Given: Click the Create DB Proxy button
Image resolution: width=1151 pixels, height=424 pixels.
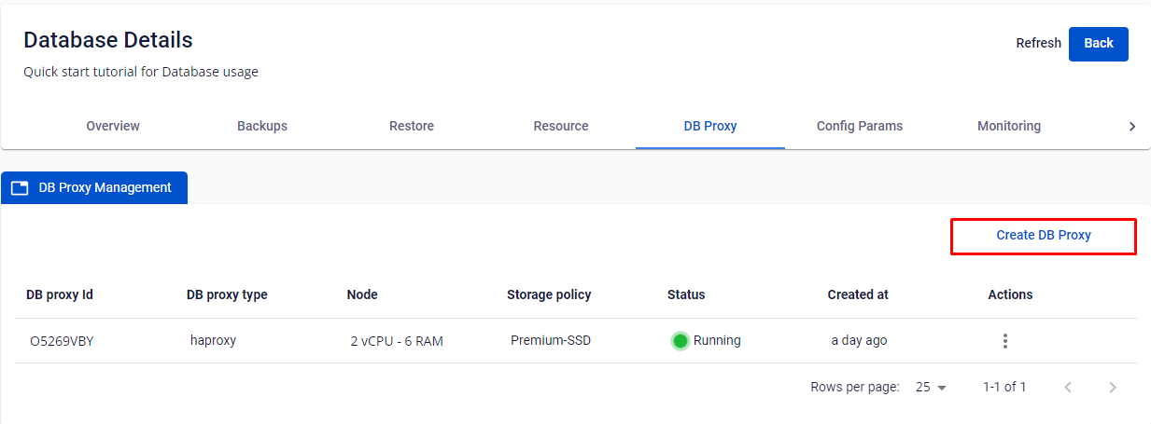Looking at the screenshot, I should coord(1044,236).
